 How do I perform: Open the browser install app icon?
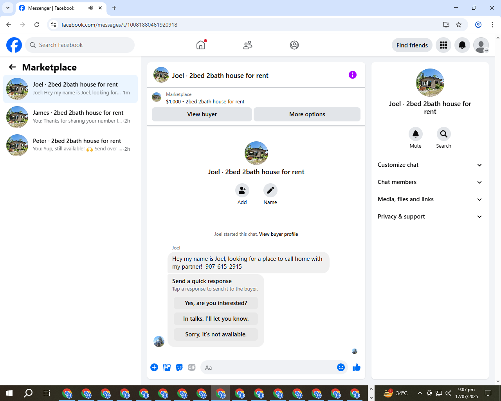pos(446,25)
